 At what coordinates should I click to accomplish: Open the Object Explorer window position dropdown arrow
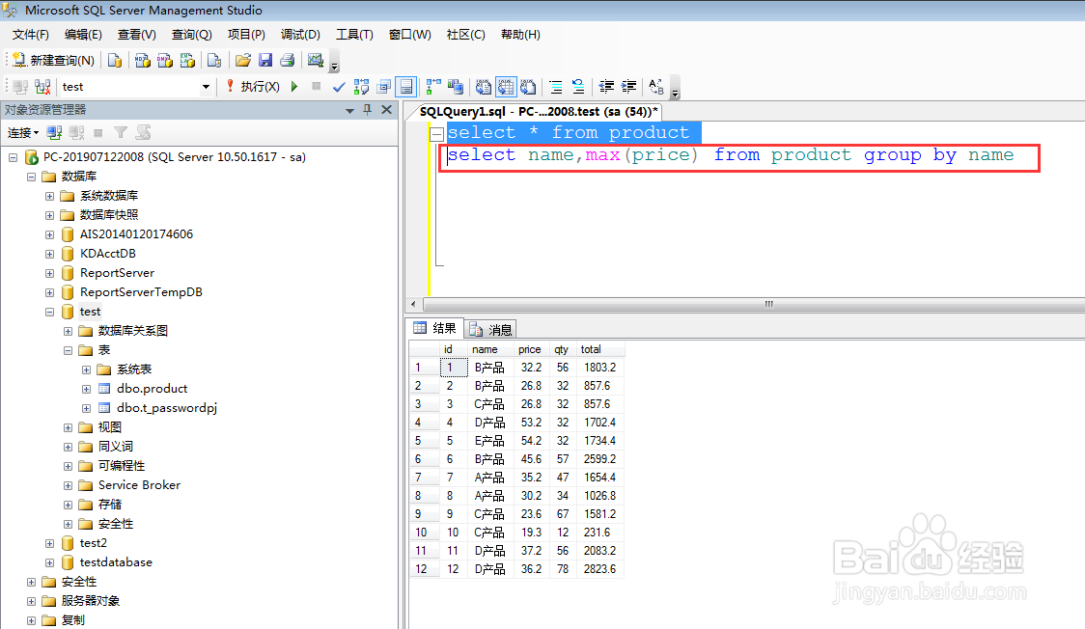(x=349, y=111)
